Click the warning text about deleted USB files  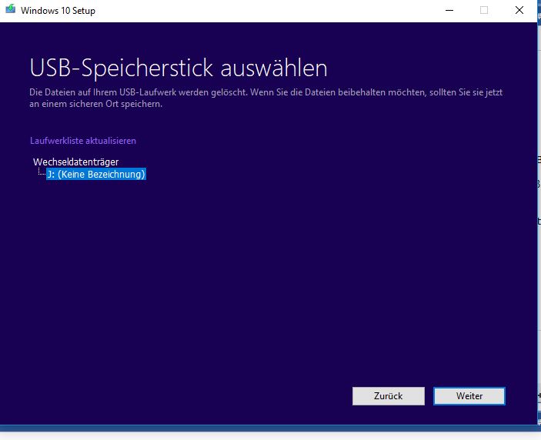265,98
